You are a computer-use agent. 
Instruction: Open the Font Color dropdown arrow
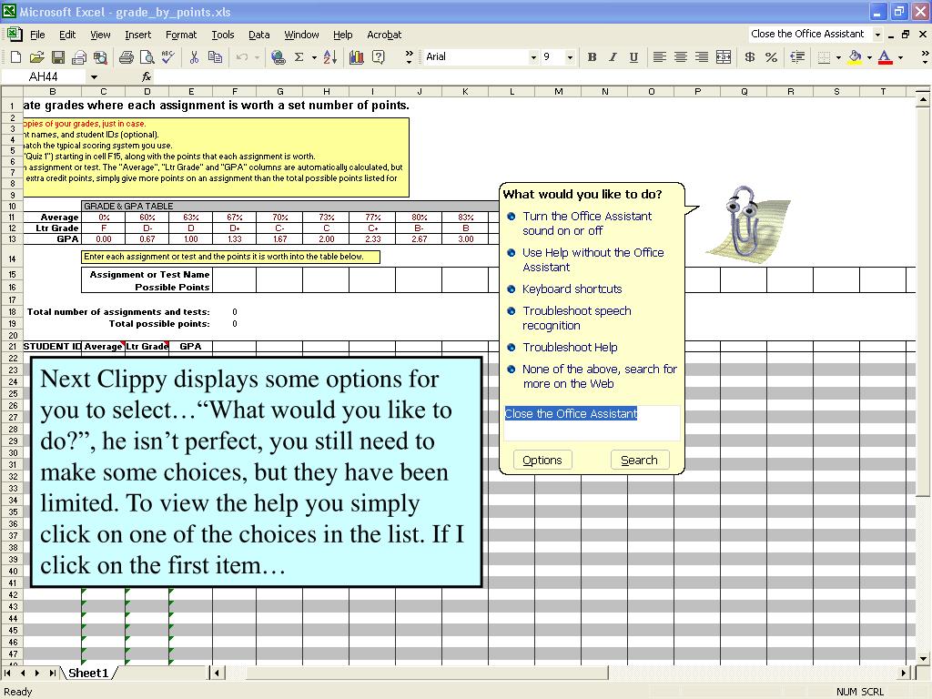[900, 57]
